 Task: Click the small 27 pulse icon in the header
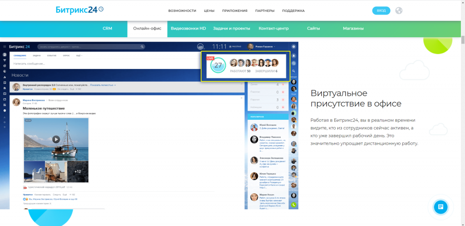click(x=200, y=46)
